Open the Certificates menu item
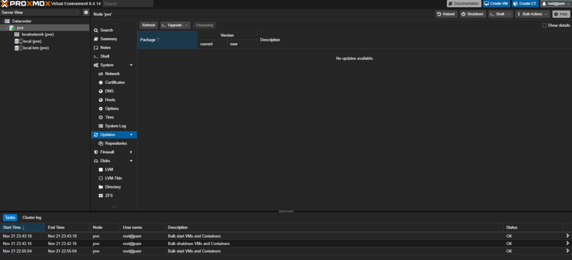Viewport: 572px width, 260px height. (x=115, y=82)
